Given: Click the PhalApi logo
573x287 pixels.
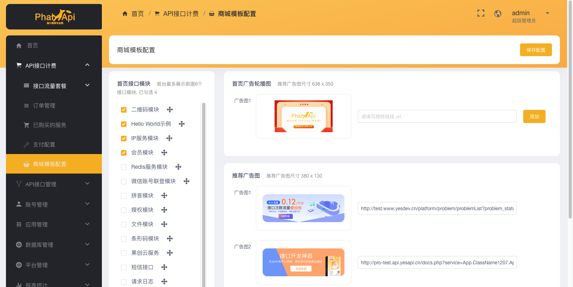Looking at the screenshot, I should pos(55,17).
